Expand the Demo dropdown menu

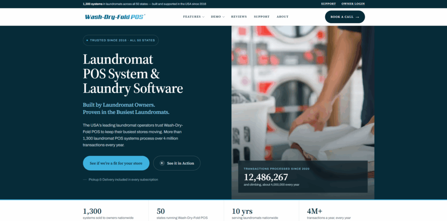click(218, 17)
